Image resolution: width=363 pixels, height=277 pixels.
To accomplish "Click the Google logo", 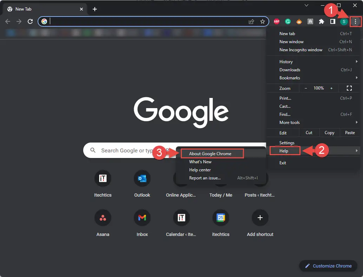I will click(x=181, y=112).
